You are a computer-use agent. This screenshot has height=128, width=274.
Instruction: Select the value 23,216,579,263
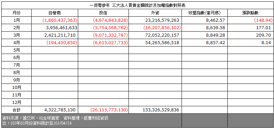coord(162,20)
